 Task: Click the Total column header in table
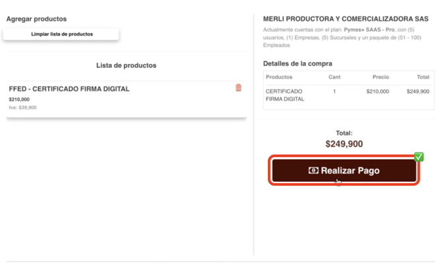[x=422, y=77]
